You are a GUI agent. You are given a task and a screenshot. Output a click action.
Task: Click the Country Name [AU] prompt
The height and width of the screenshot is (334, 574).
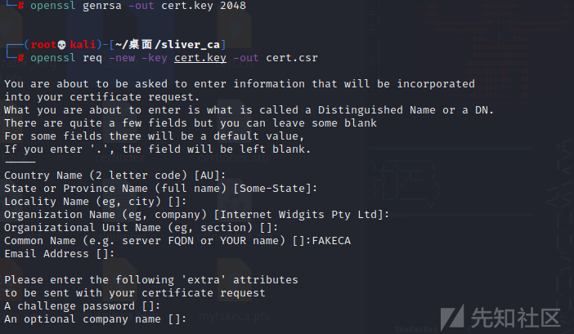115,175
